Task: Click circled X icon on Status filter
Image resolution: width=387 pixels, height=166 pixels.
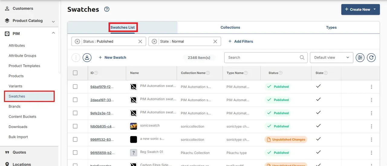Action: pos(77,41)
